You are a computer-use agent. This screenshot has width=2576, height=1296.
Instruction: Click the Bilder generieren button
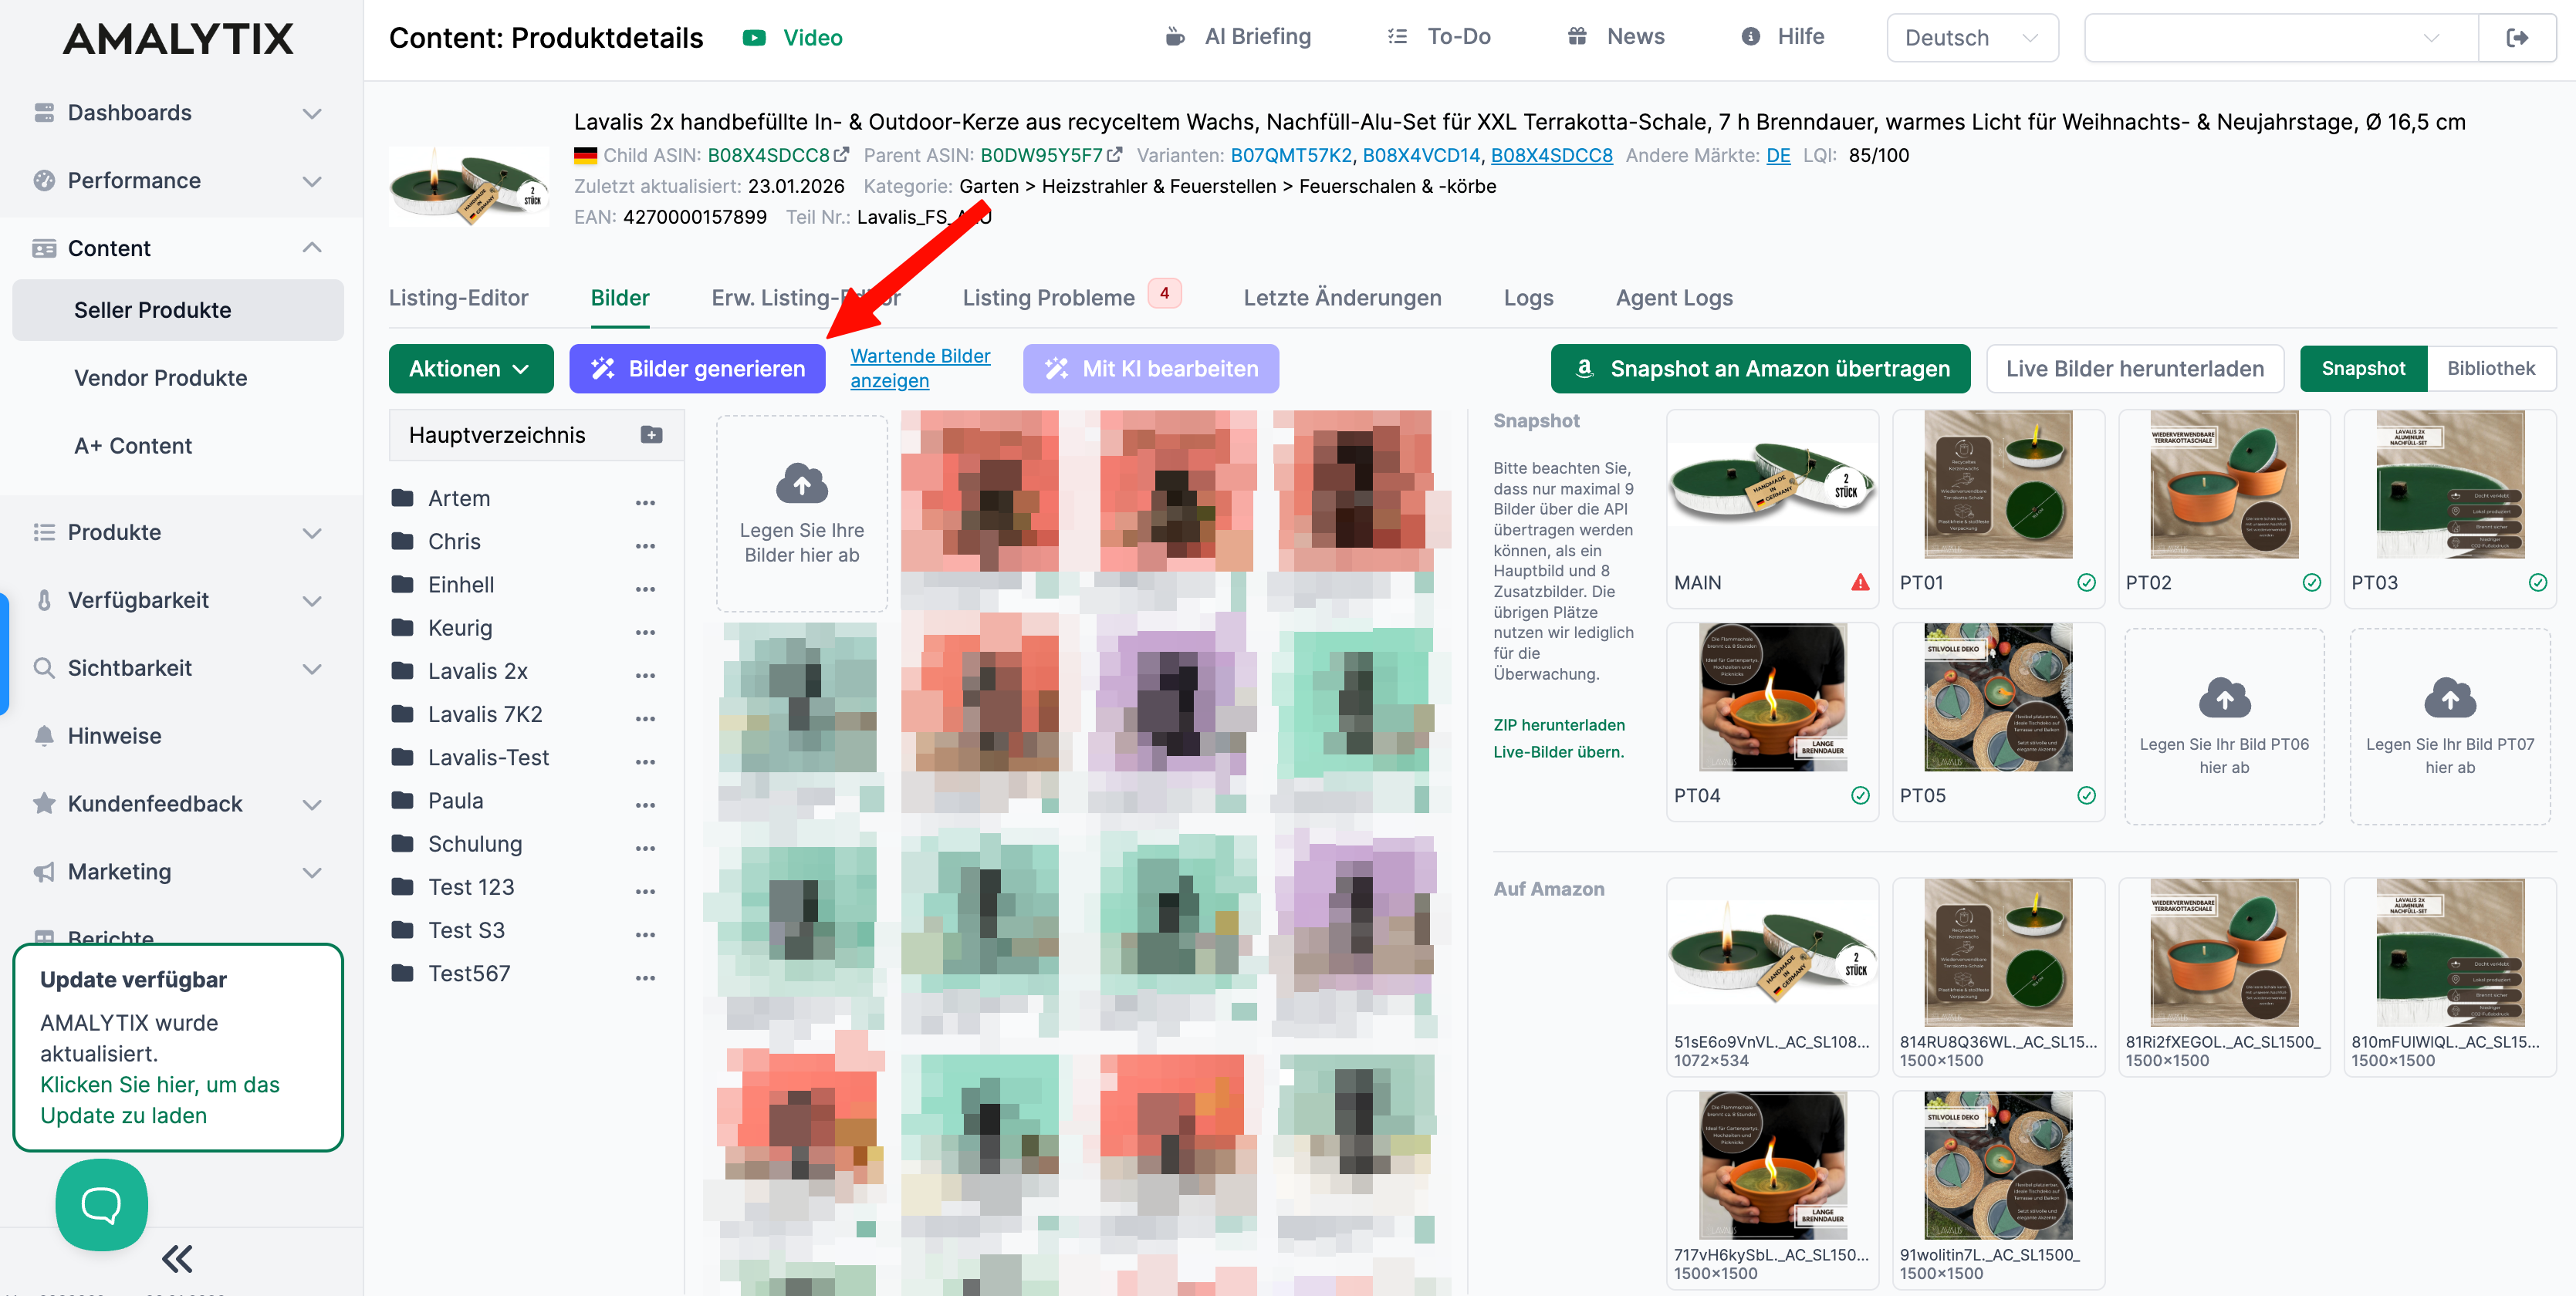(697, 368)
